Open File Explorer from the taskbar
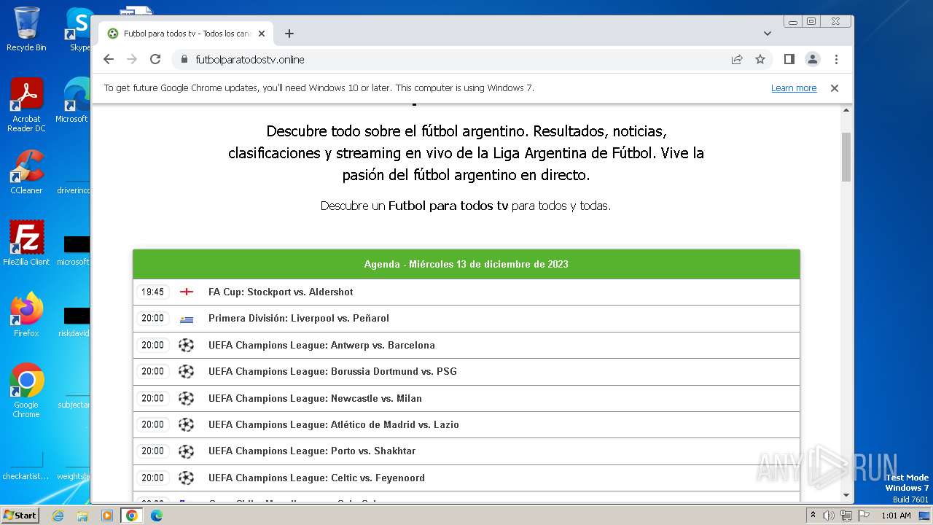933x525 pixels. coord(82,516)
